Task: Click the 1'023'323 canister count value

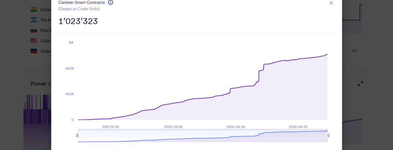Action: [78, 21]
